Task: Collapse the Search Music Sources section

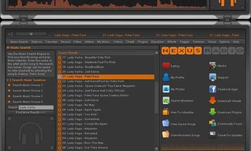Action: 9,80
